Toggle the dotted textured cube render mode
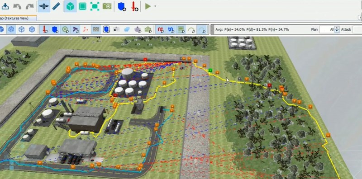Image resolution: width=362 pixels, height=179 pixels. point(11,29)
